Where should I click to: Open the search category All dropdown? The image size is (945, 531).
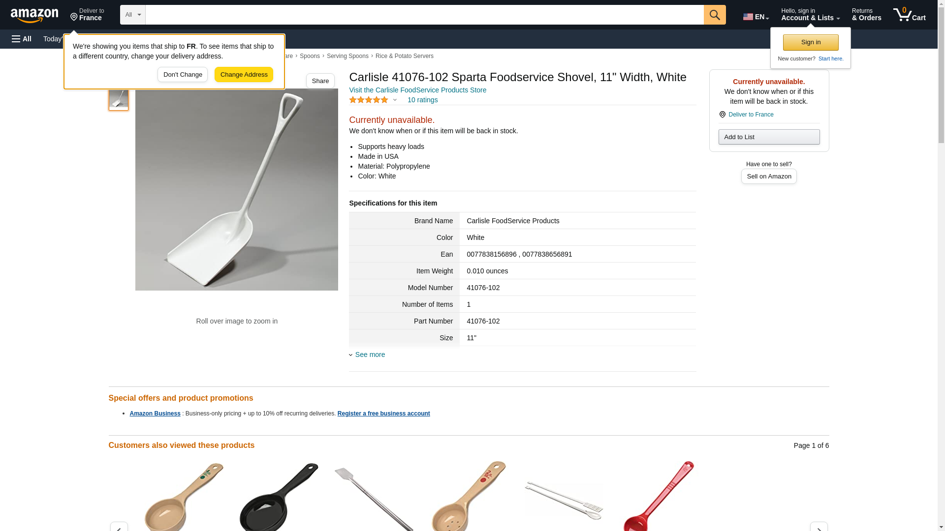click(x=132, y=15)
